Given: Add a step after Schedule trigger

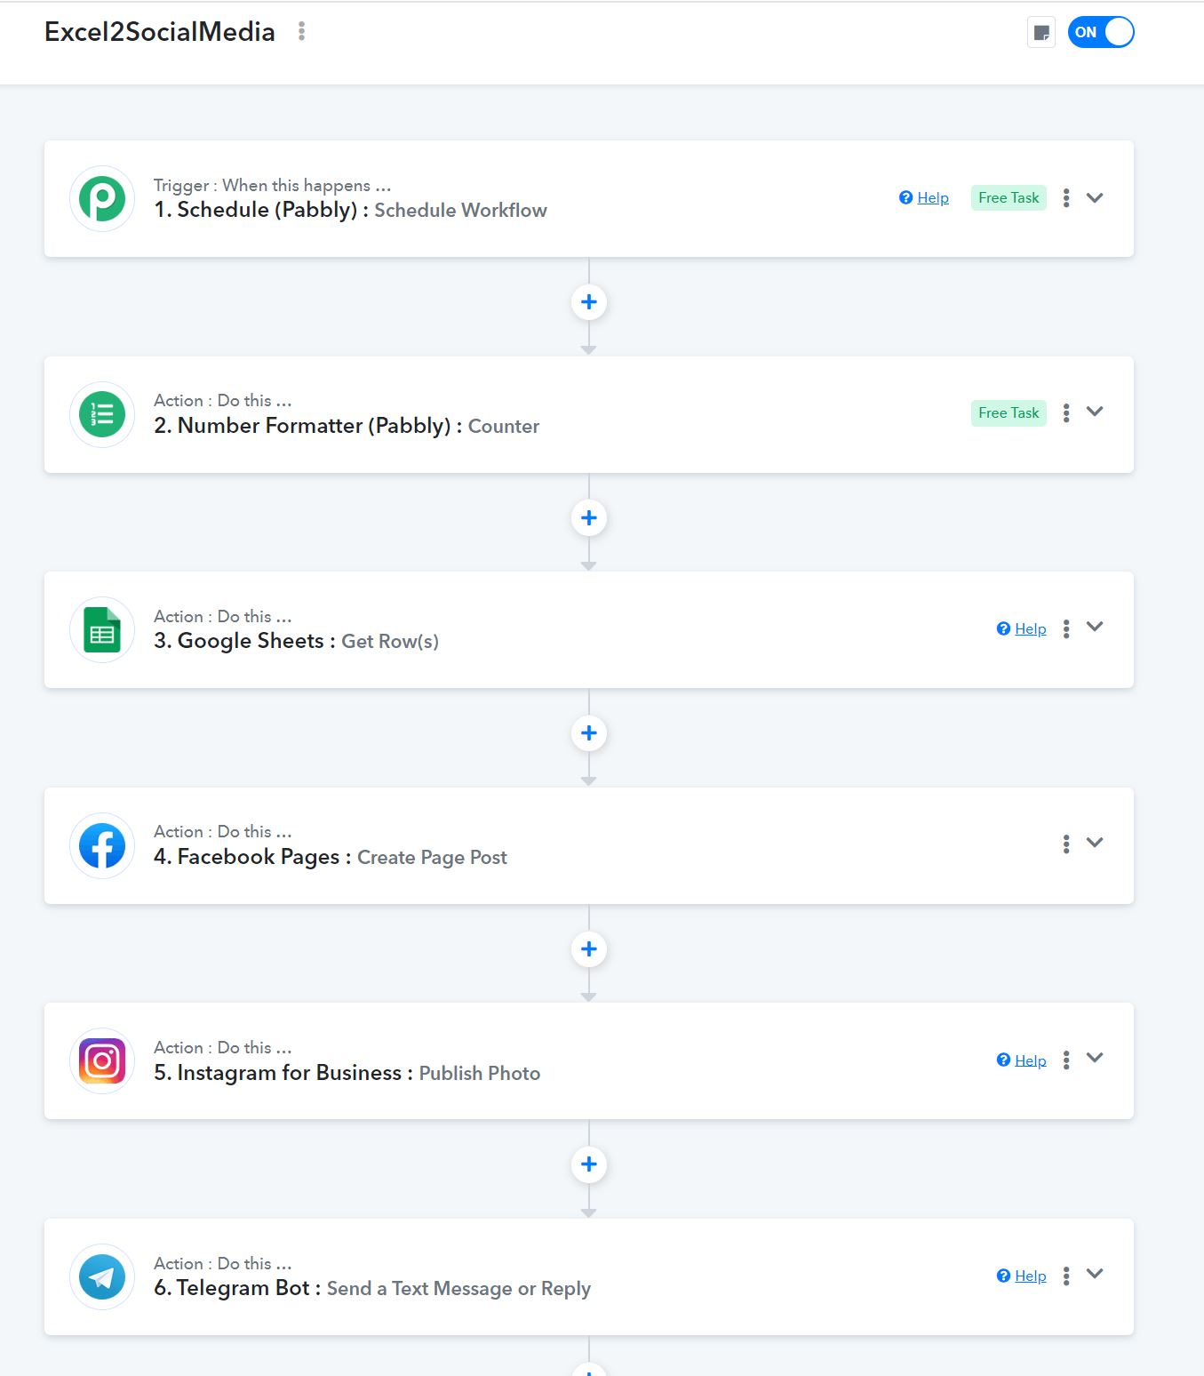Looking at the screenshot, I should point(588,302).
